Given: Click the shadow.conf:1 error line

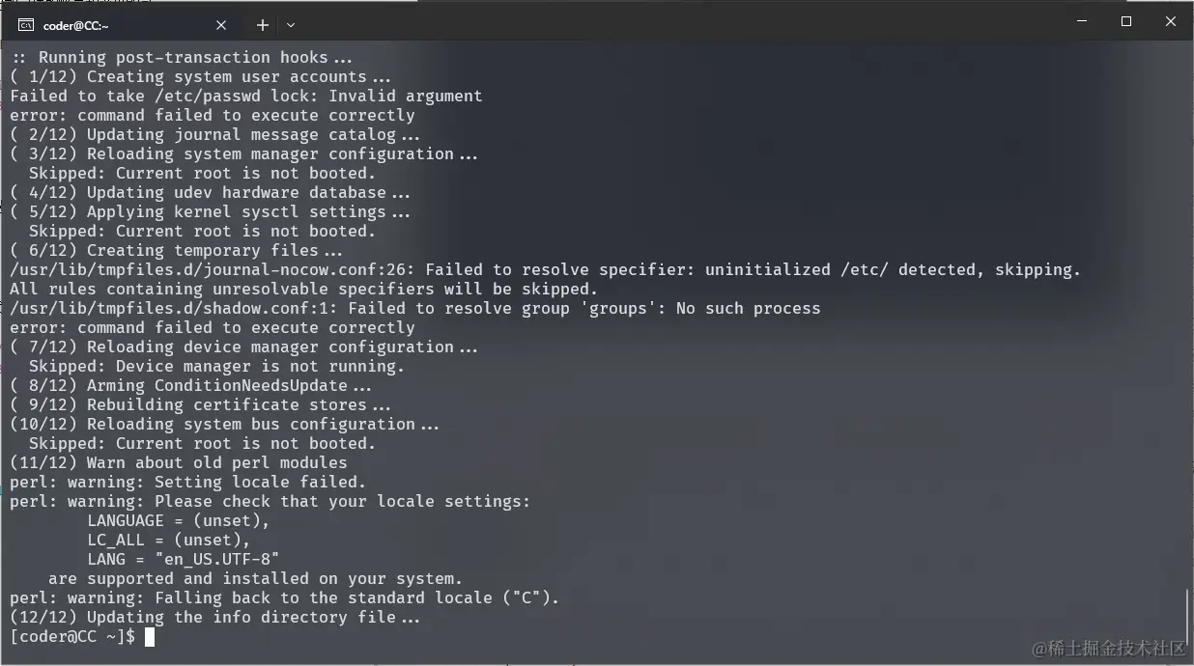Looking at the screenshot, I should [x=414, y=309].
